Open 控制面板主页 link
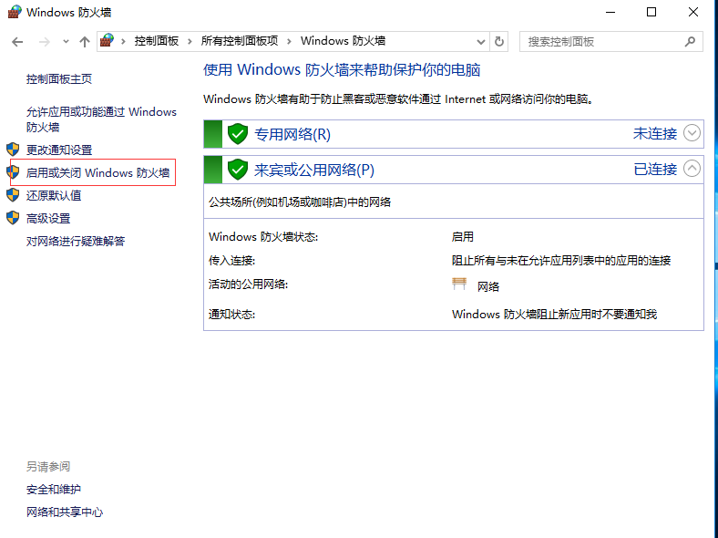Viewport: 718px width, 538px height. 59,79
